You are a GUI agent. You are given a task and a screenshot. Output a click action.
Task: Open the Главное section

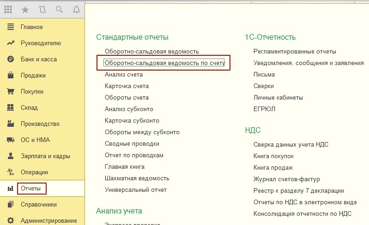[32, 27]
